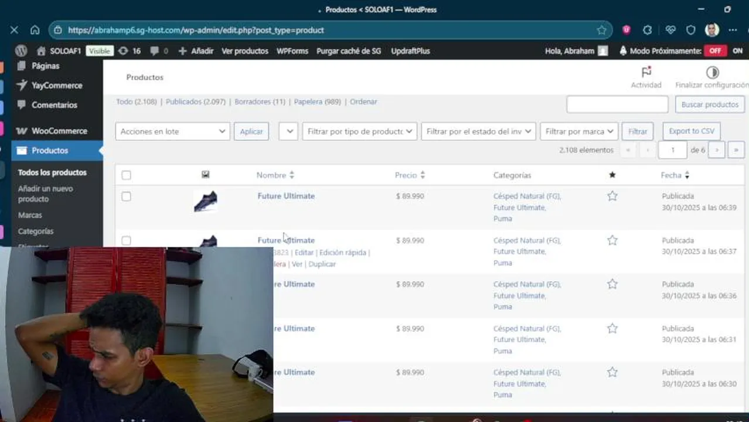Image resolution: width=749 pixels, height=422 pixels.
Task: Open the browser three-dot menu
Action: (x=733, y=30)
